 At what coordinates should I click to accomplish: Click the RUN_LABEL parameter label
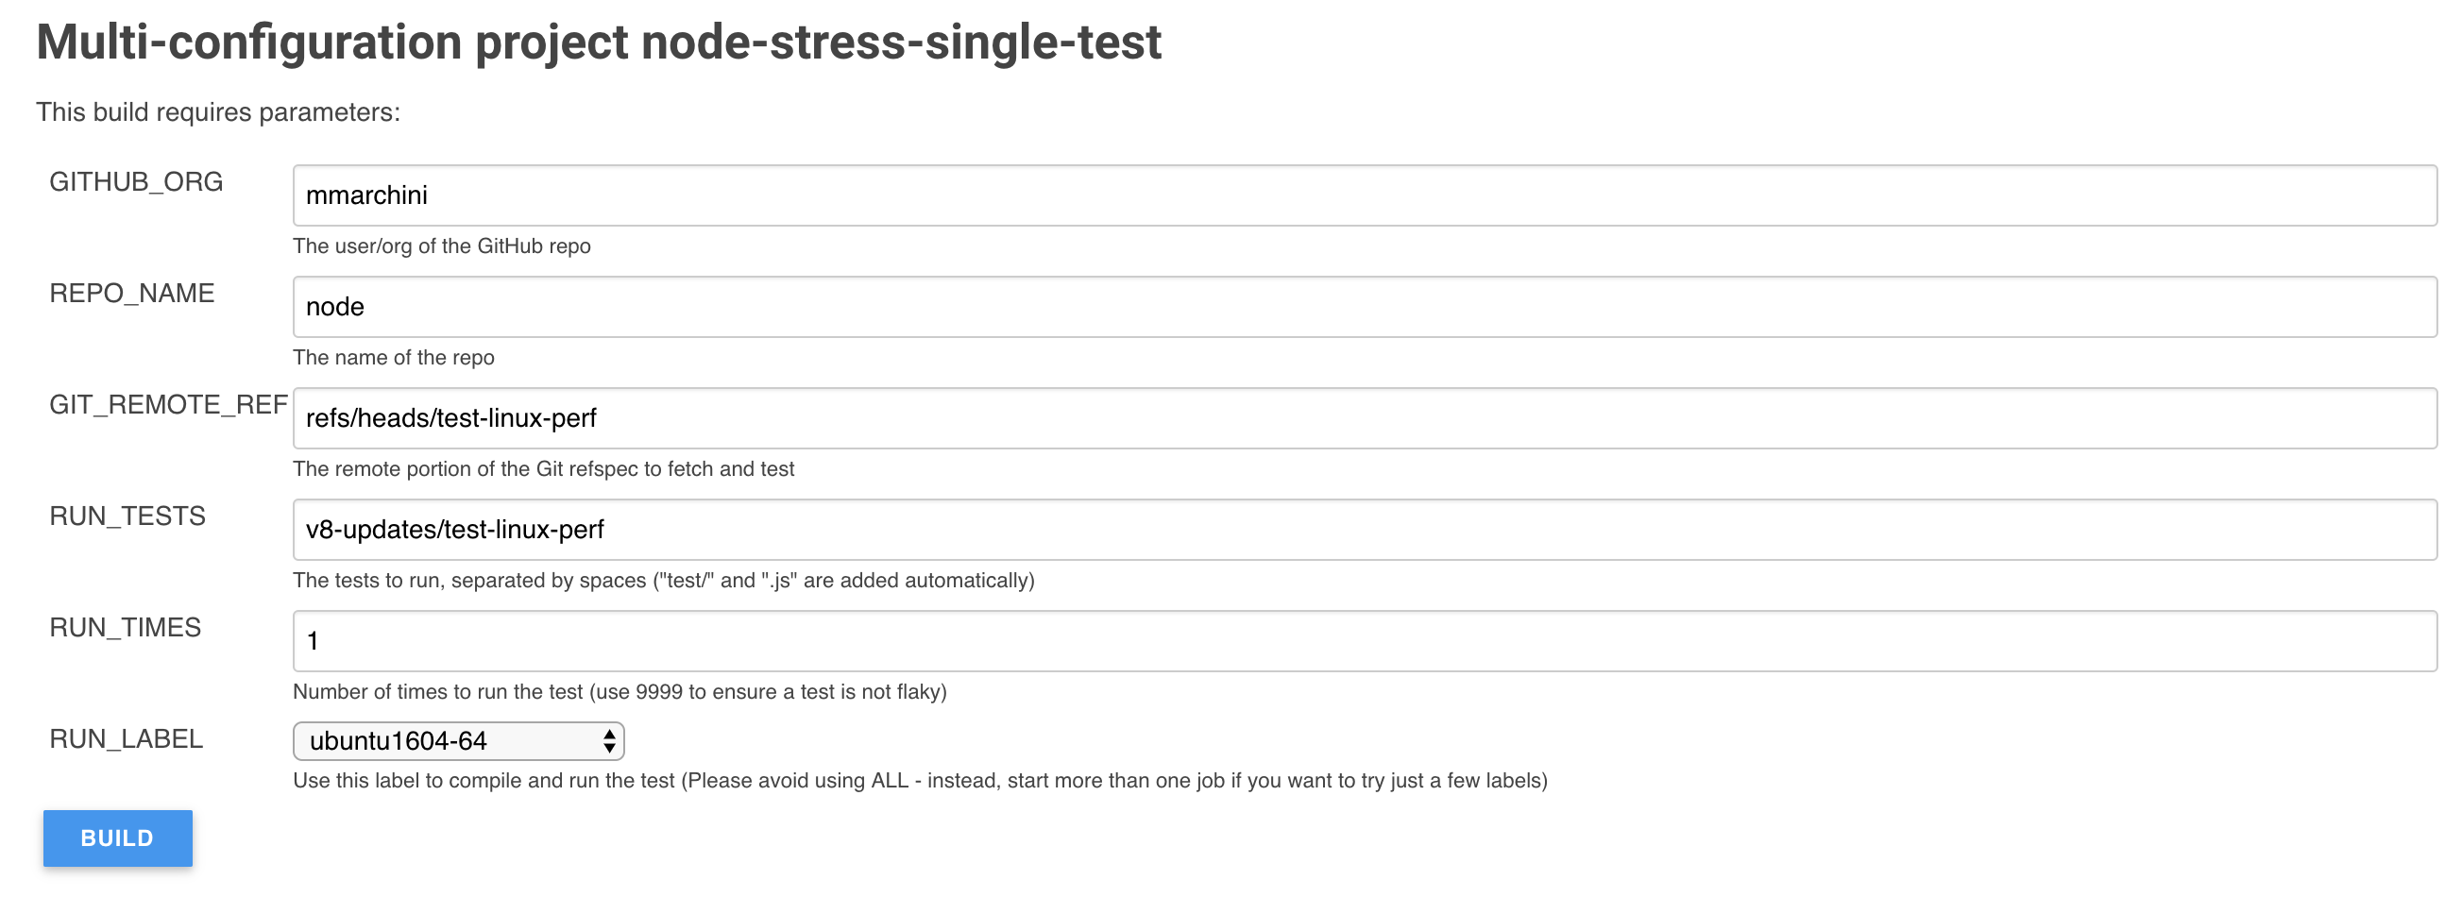pyautogui.click(x=127, y=739)
